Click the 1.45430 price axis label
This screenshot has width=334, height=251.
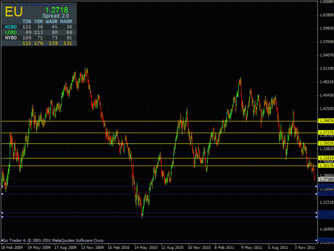tap(327, 95)
